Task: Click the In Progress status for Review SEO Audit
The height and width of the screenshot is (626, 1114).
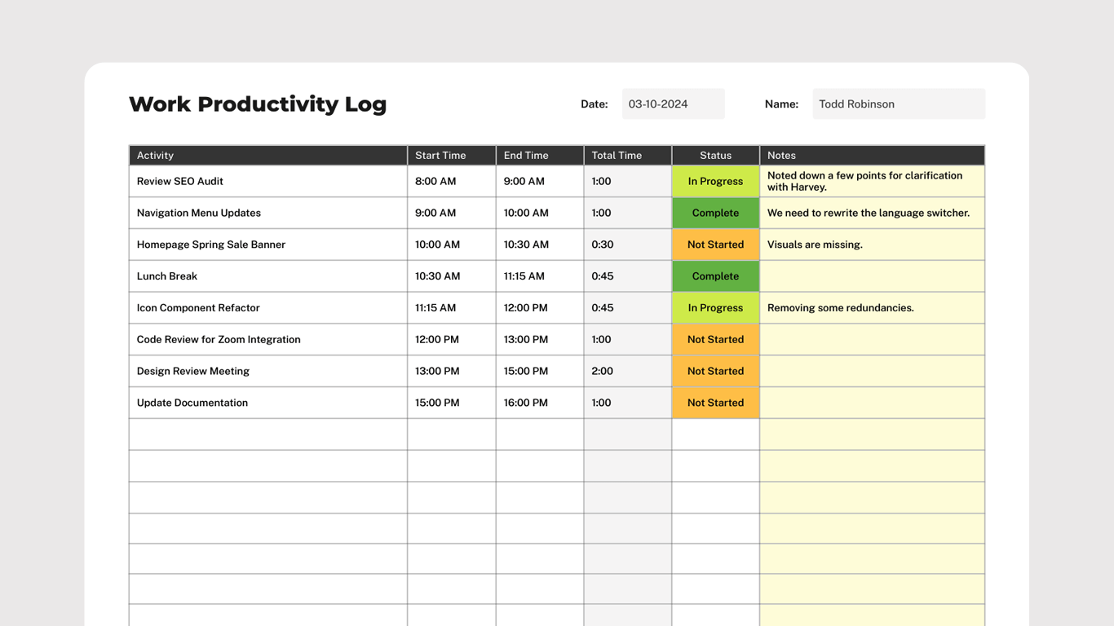Action: [x=715, y=181]
